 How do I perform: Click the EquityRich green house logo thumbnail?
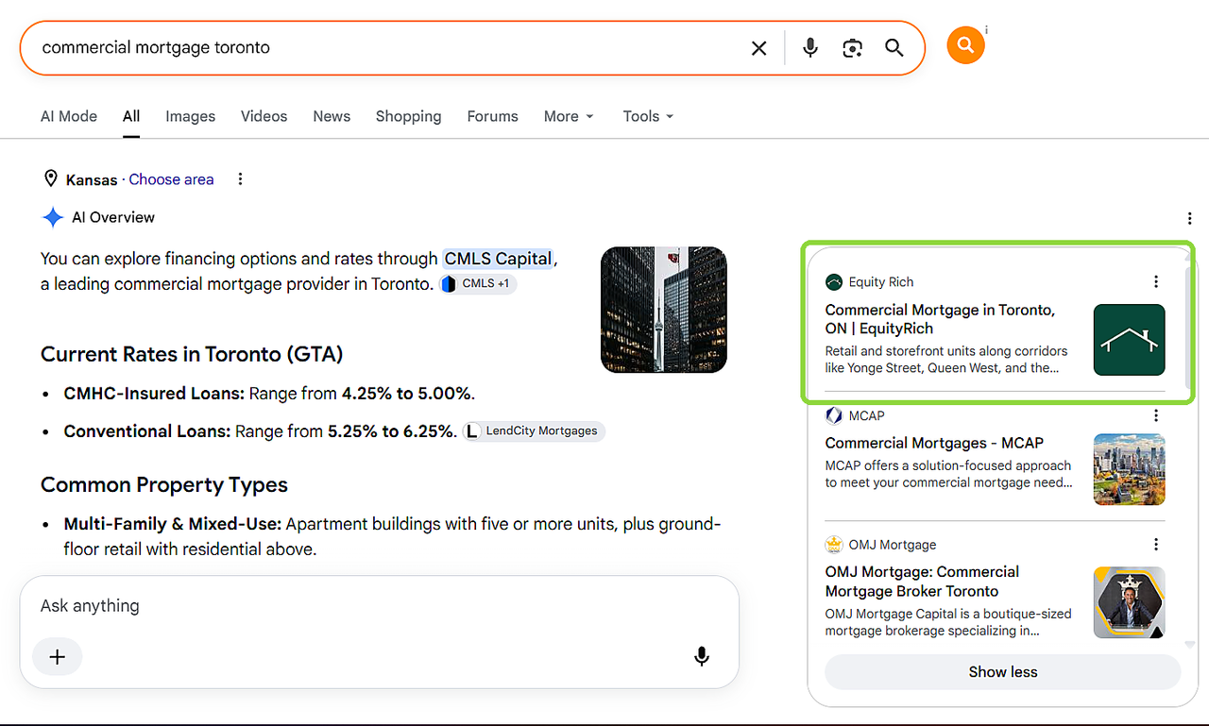(1130, 340)
